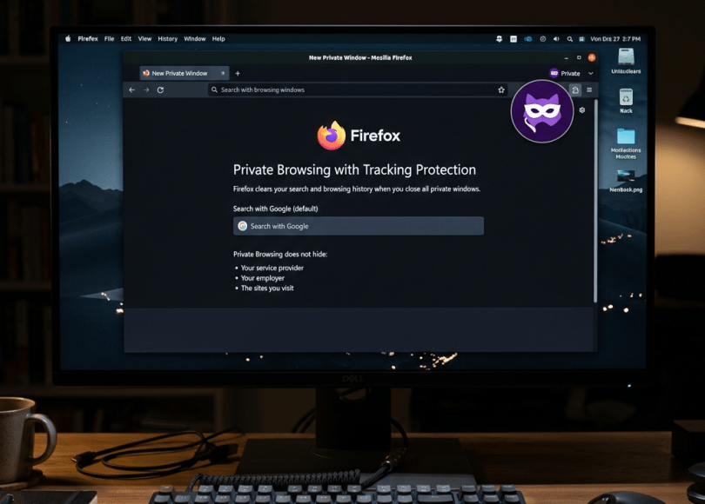Screen dimensions: 705x504
Task: Focus the 'Search with Google' search field
Action: (359, 226)
